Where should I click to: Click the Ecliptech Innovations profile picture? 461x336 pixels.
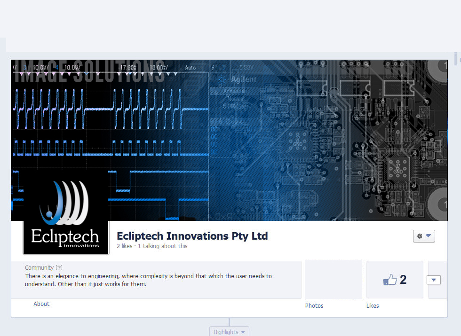click(x=66, y=212)
